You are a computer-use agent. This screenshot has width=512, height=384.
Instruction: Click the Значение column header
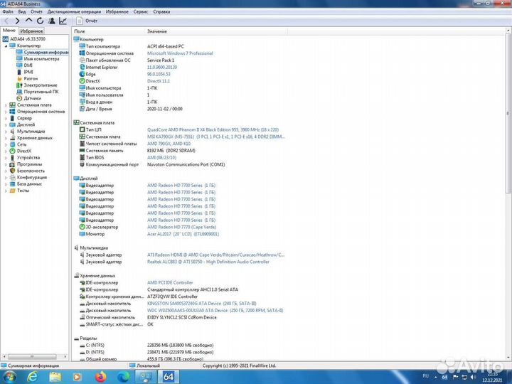click(x=216, y=31)
